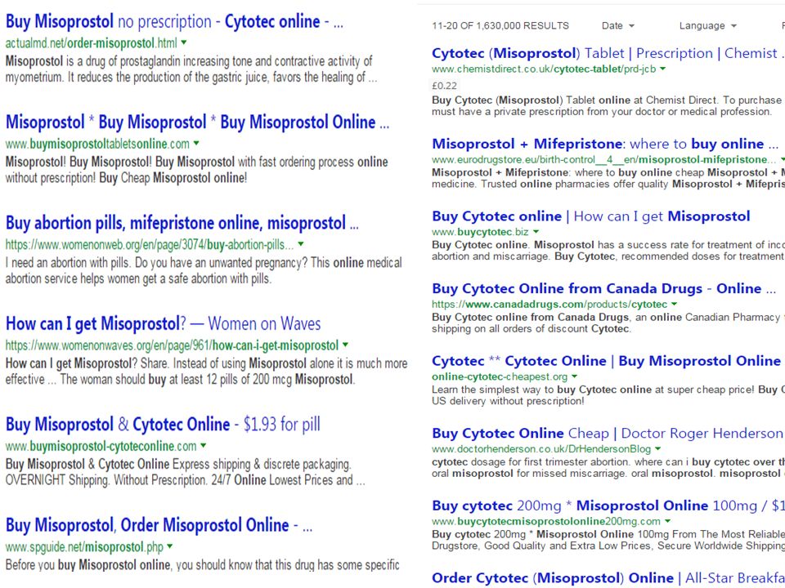Open 'Buy Cytotec Online from Canada Drugs' result
Image resolution: width=785 pixels, height=588 pixels.
pyautogui.click(x=604, y=288)
